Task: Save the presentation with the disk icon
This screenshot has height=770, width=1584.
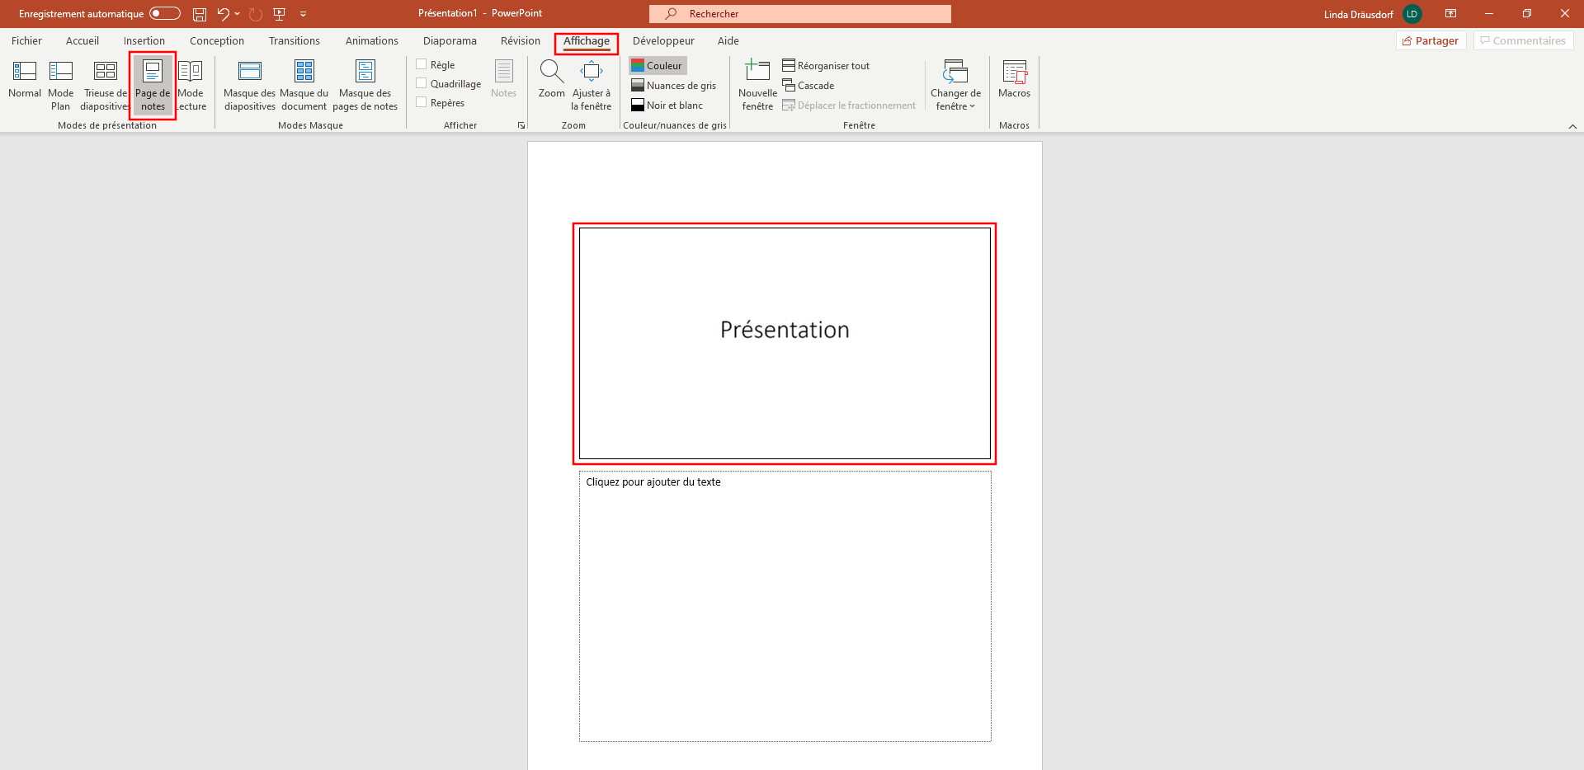Action: pyautogui.click(x=200, y=14)
